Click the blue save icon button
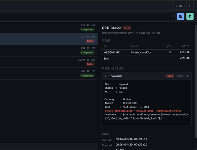This screenshot has width=197, height=150. [181, 16]
